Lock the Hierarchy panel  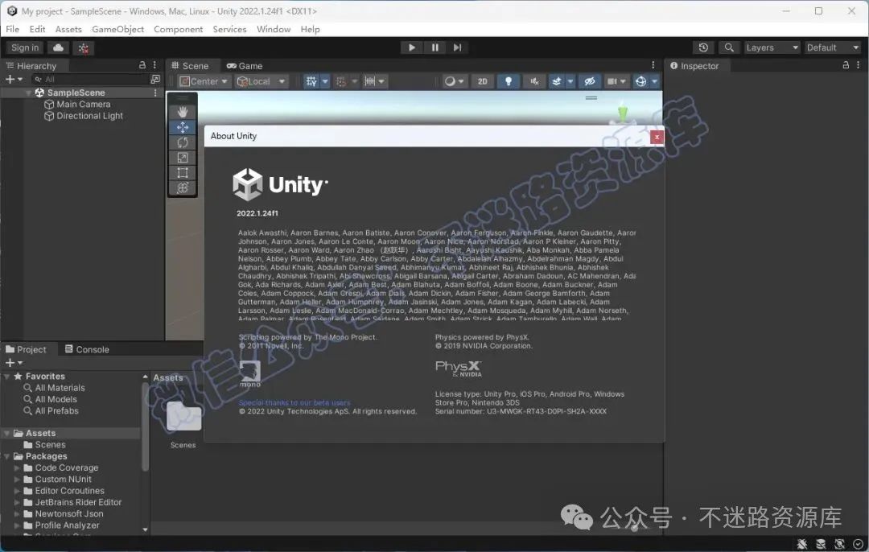142,65
